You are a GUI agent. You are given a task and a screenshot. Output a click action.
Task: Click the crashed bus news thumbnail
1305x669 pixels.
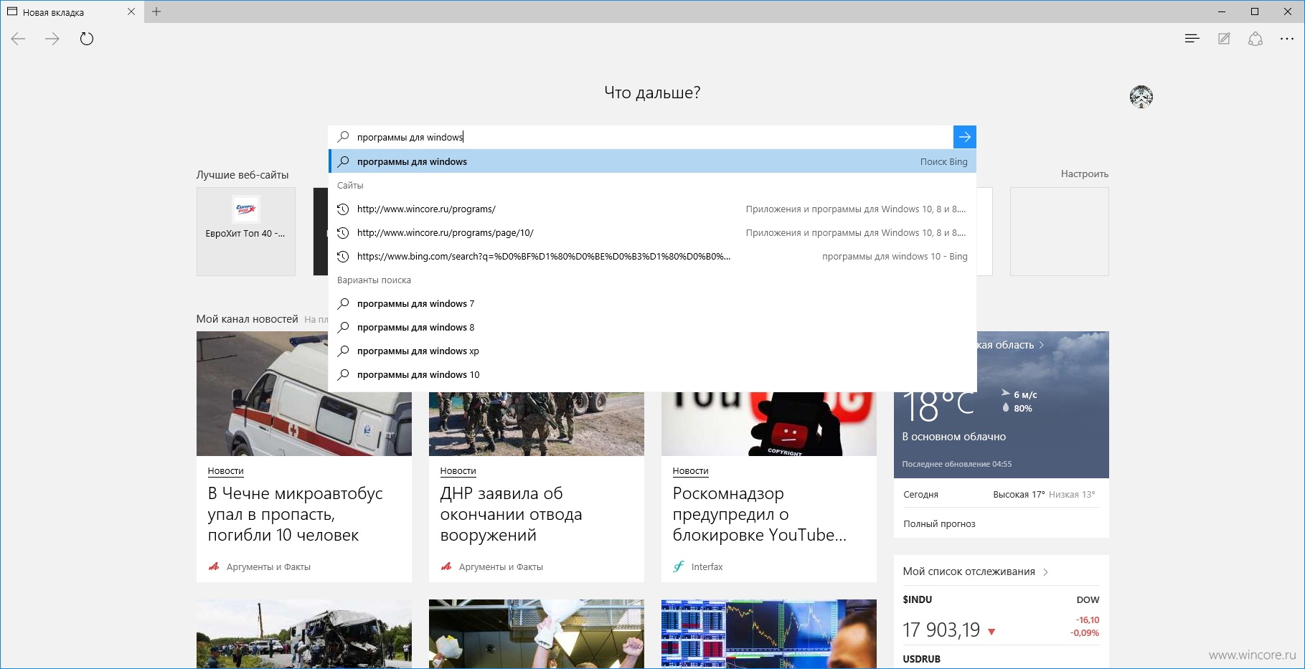(304, 635)
